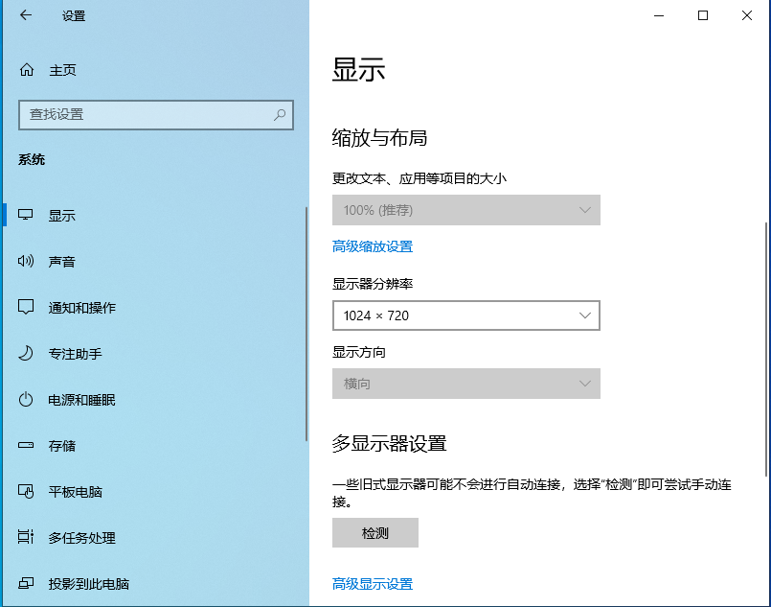The height and width of the screenshot is (607, 771).
Task: Open 高级缩放设置 link
Action: (x=372, y=245)
